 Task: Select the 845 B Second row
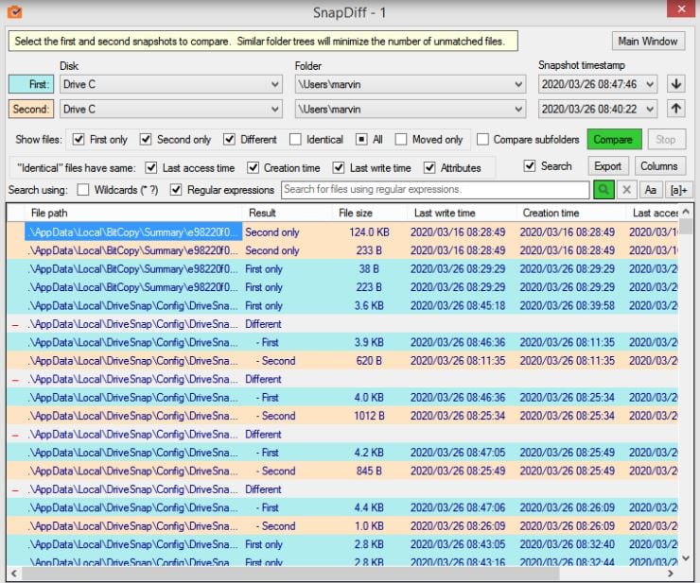pyautogui.click(x=342, y=471)
